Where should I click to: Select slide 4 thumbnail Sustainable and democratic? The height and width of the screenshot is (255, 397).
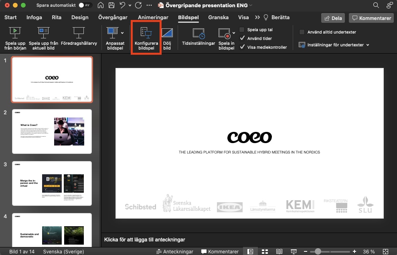tap(52, 230)
